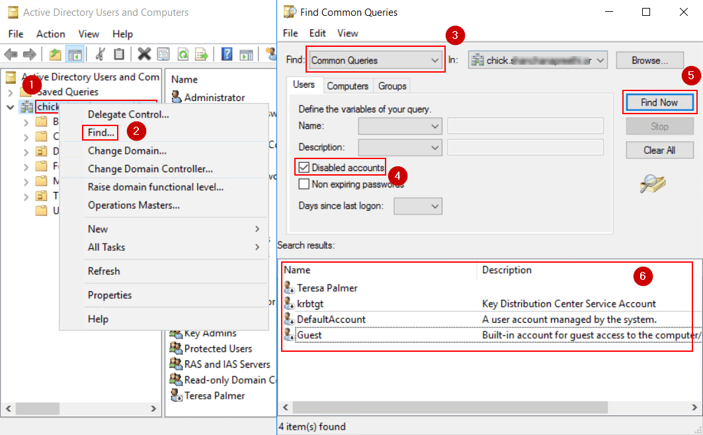Image resolution: width=703 pixels, height=435 pixels.
Task: Click the Delete (X) icon in the toolbar
Action: (x=144, y=54)
